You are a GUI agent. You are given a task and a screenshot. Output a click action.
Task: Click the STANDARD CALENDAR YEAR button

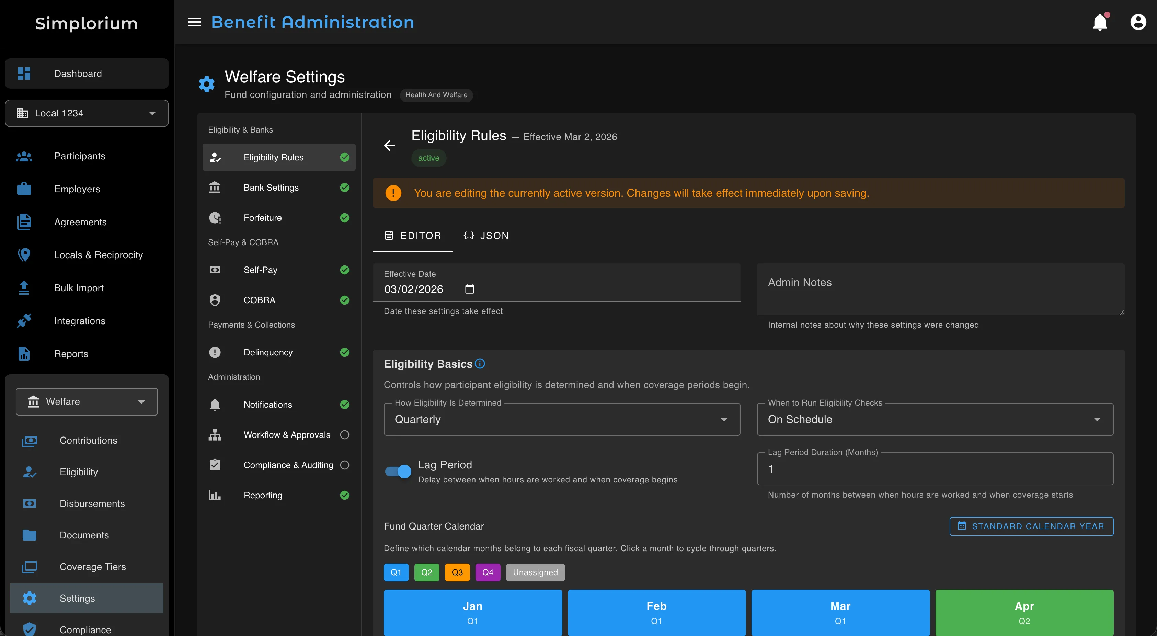click(1031, 526)
